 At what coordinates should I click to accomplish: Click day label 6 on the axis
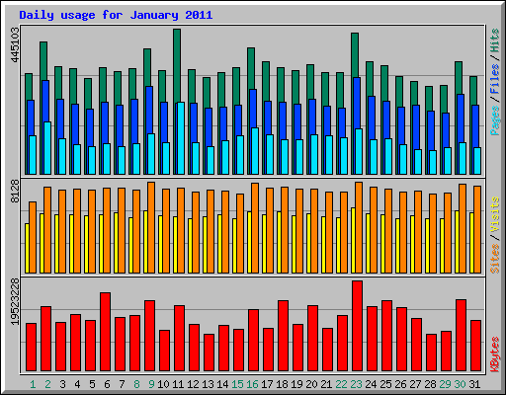click(107, 384)
